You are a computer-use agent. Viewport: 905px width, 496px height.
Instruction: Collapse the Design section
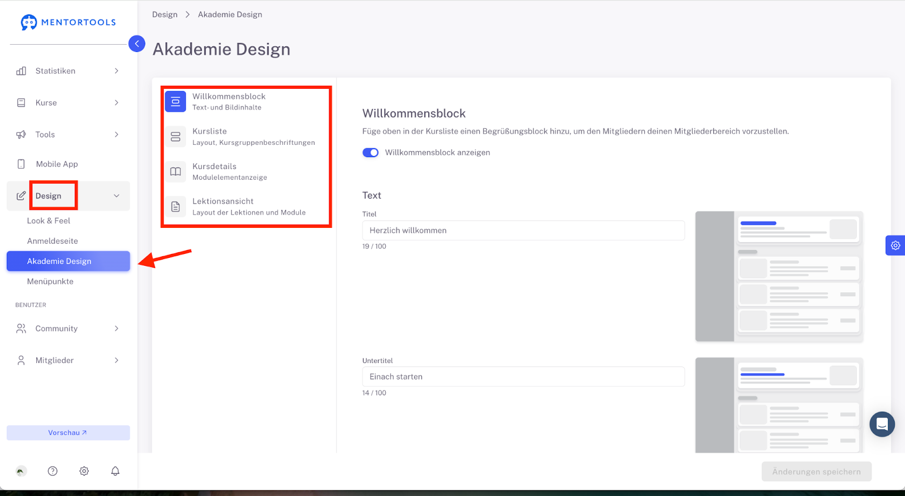tap(117, 196)
